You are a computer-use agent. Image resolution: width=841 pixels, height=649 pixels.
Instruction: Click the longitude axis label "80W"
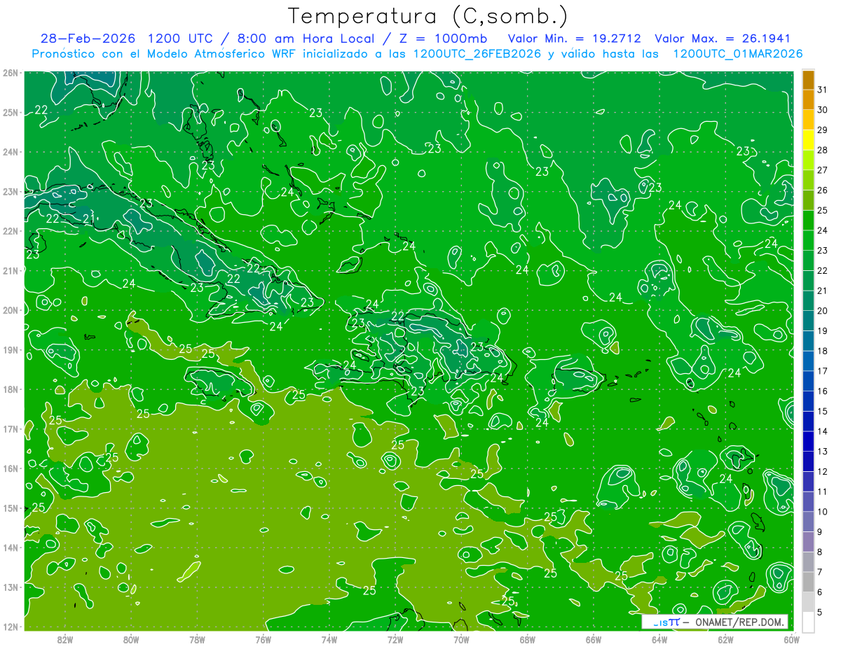click(131, 639)
